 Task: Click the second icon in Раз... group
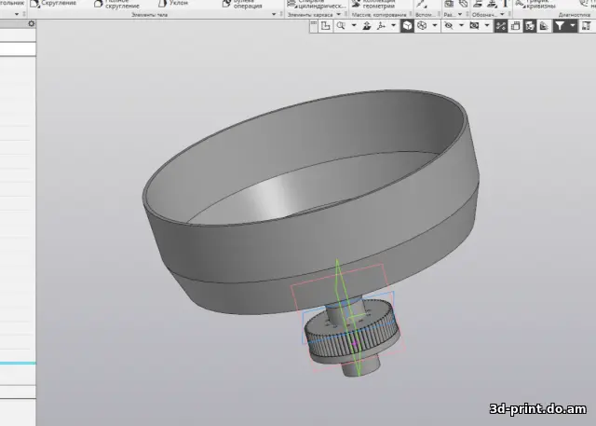pyautogui.click(x=464, y=4)
